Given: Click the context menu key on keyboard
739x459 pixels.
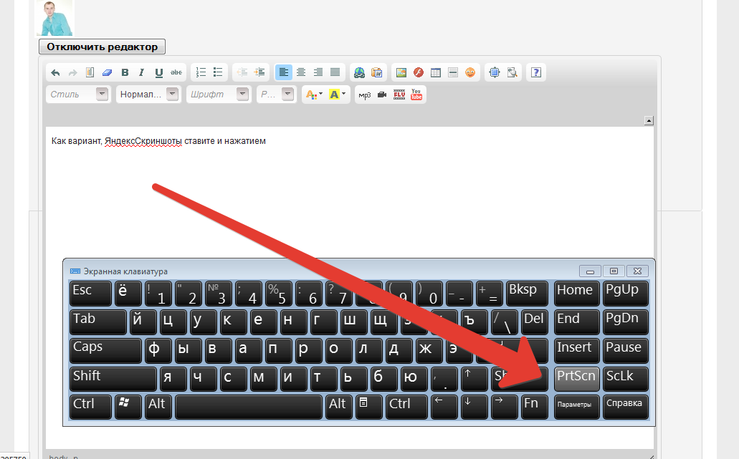Looking at the screenshot, I should 368,407.
